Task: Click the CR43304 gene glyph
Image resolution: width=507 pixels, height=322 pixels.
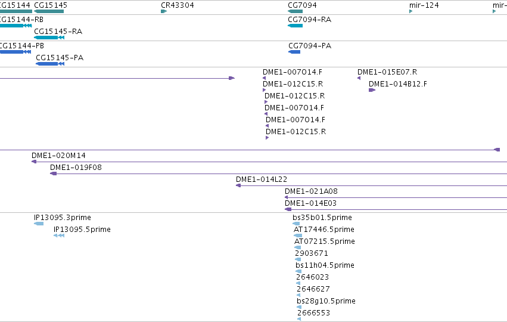Action: tap(164, 11)
